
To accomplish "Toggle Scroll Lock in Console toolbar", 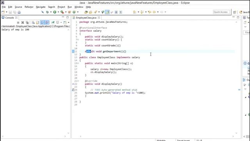I will [37, 23].
